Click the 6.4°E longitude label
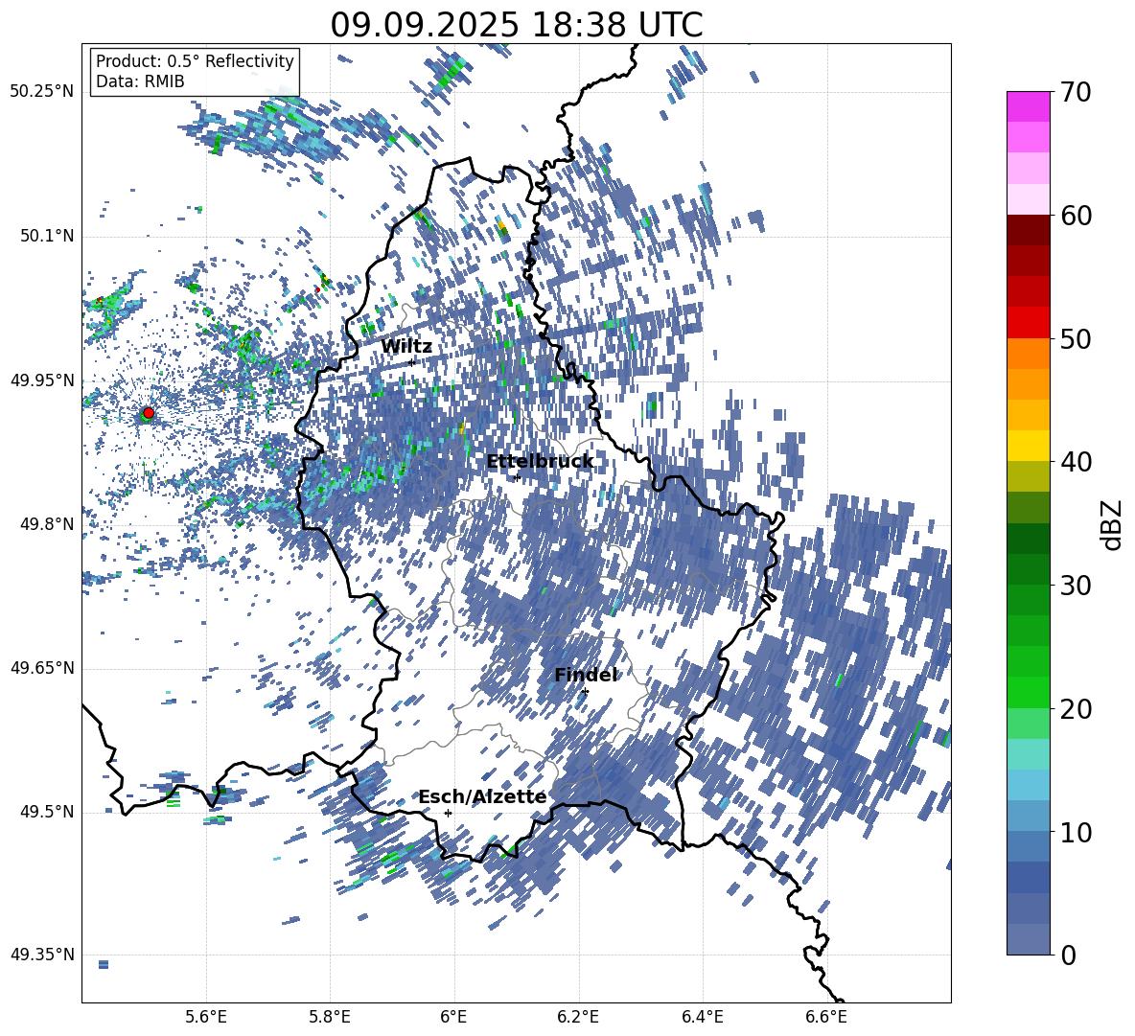 702,1017
